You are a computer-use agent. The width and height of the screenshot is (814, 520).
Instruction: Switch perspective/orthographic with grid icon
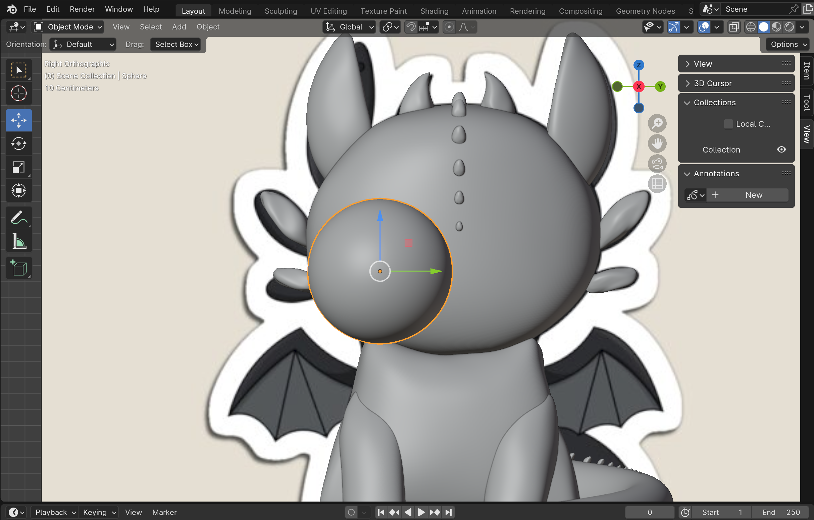657,184
